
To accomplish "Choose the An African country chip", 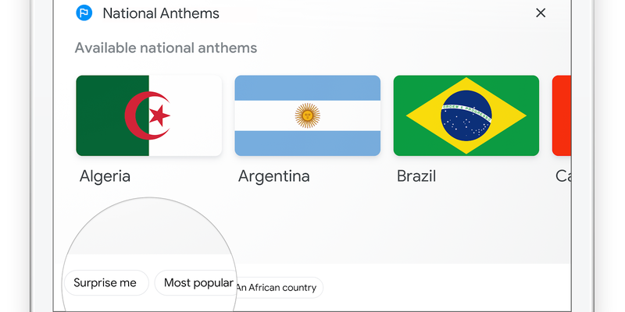I will pyautogui.click(x=277, y=288).
